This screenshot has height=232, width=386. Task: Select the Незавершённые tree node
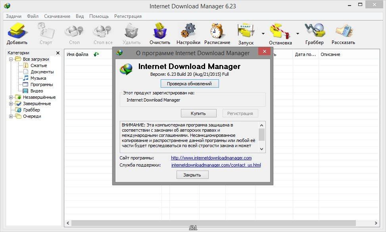click(x=39, y=98)
